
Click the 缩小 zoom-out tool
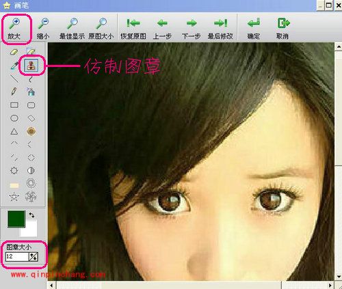[43, 29]
